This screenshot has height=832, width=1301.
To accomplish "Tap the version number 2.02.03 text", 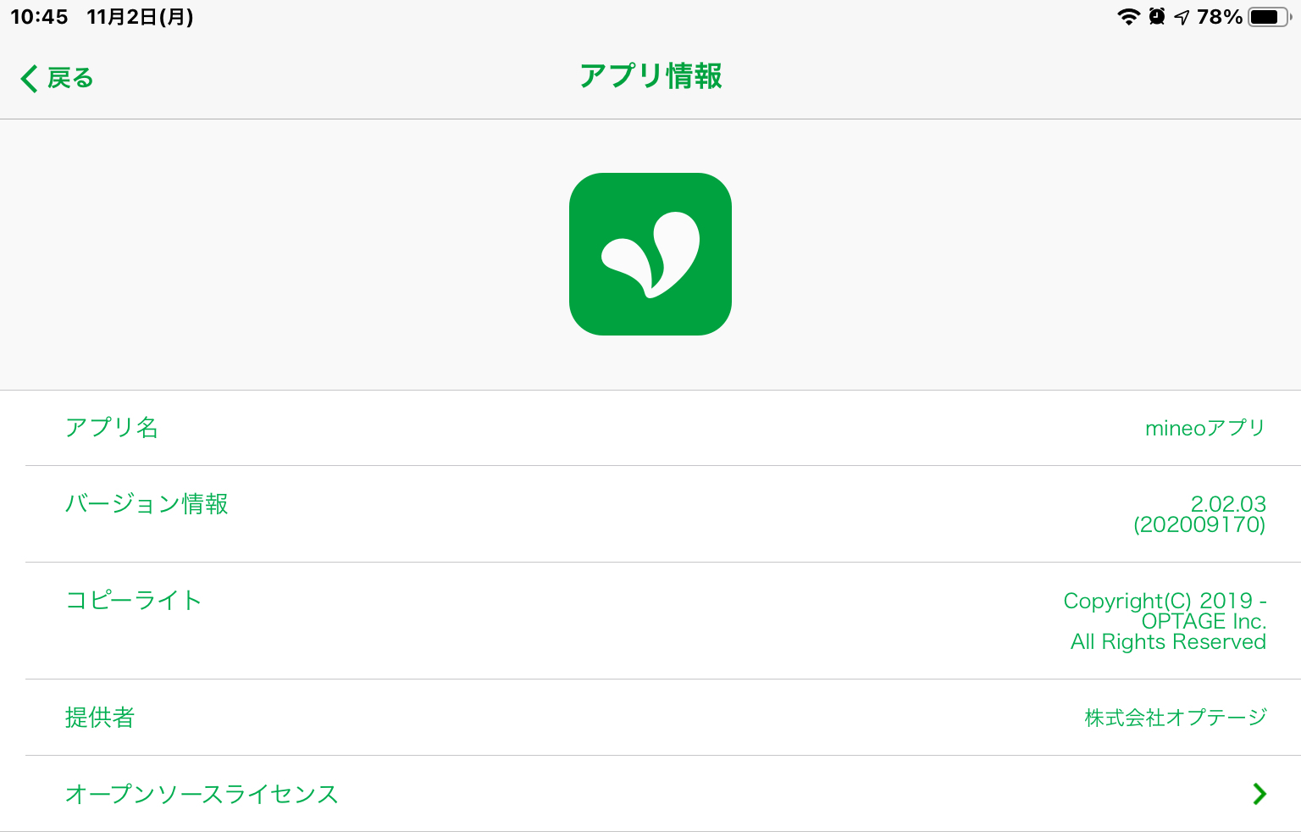I will point(1228,504).
